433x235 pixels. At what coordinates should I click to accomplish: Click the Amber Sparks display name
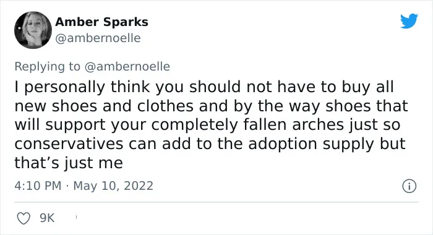[x=101, y=22]
